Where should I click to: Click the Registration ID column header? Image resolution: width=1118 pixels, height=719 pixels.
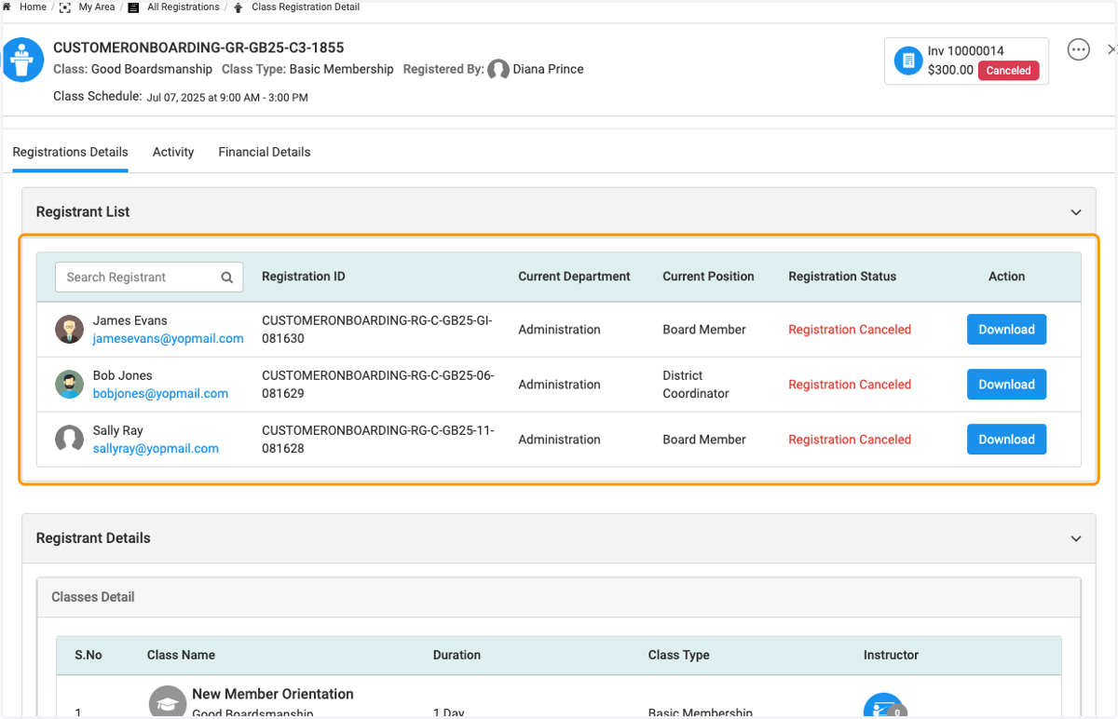304,277
